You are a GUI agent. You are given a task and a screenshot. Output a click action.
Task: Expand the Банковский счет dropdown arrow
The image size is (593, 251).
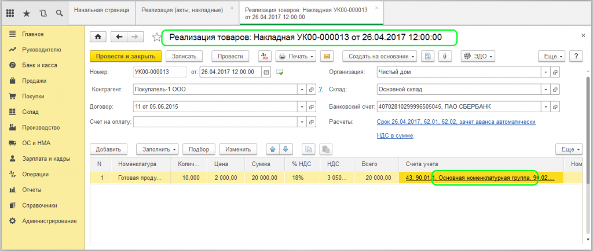coord(546,107)
